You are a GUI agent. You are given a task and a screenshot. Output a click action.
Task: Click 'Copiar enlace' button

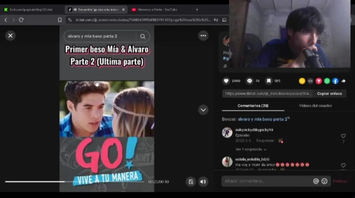tap(329, 94)
